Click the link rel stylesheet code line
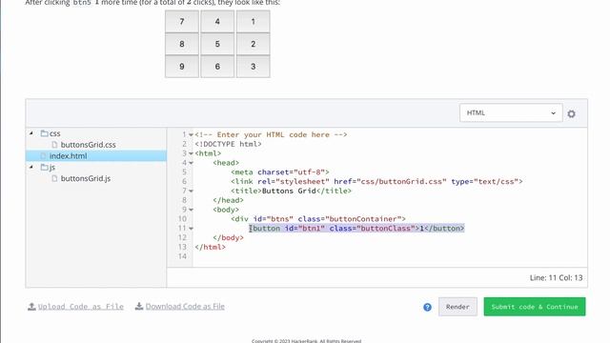 pyautogui.click(x=376, y=182)
